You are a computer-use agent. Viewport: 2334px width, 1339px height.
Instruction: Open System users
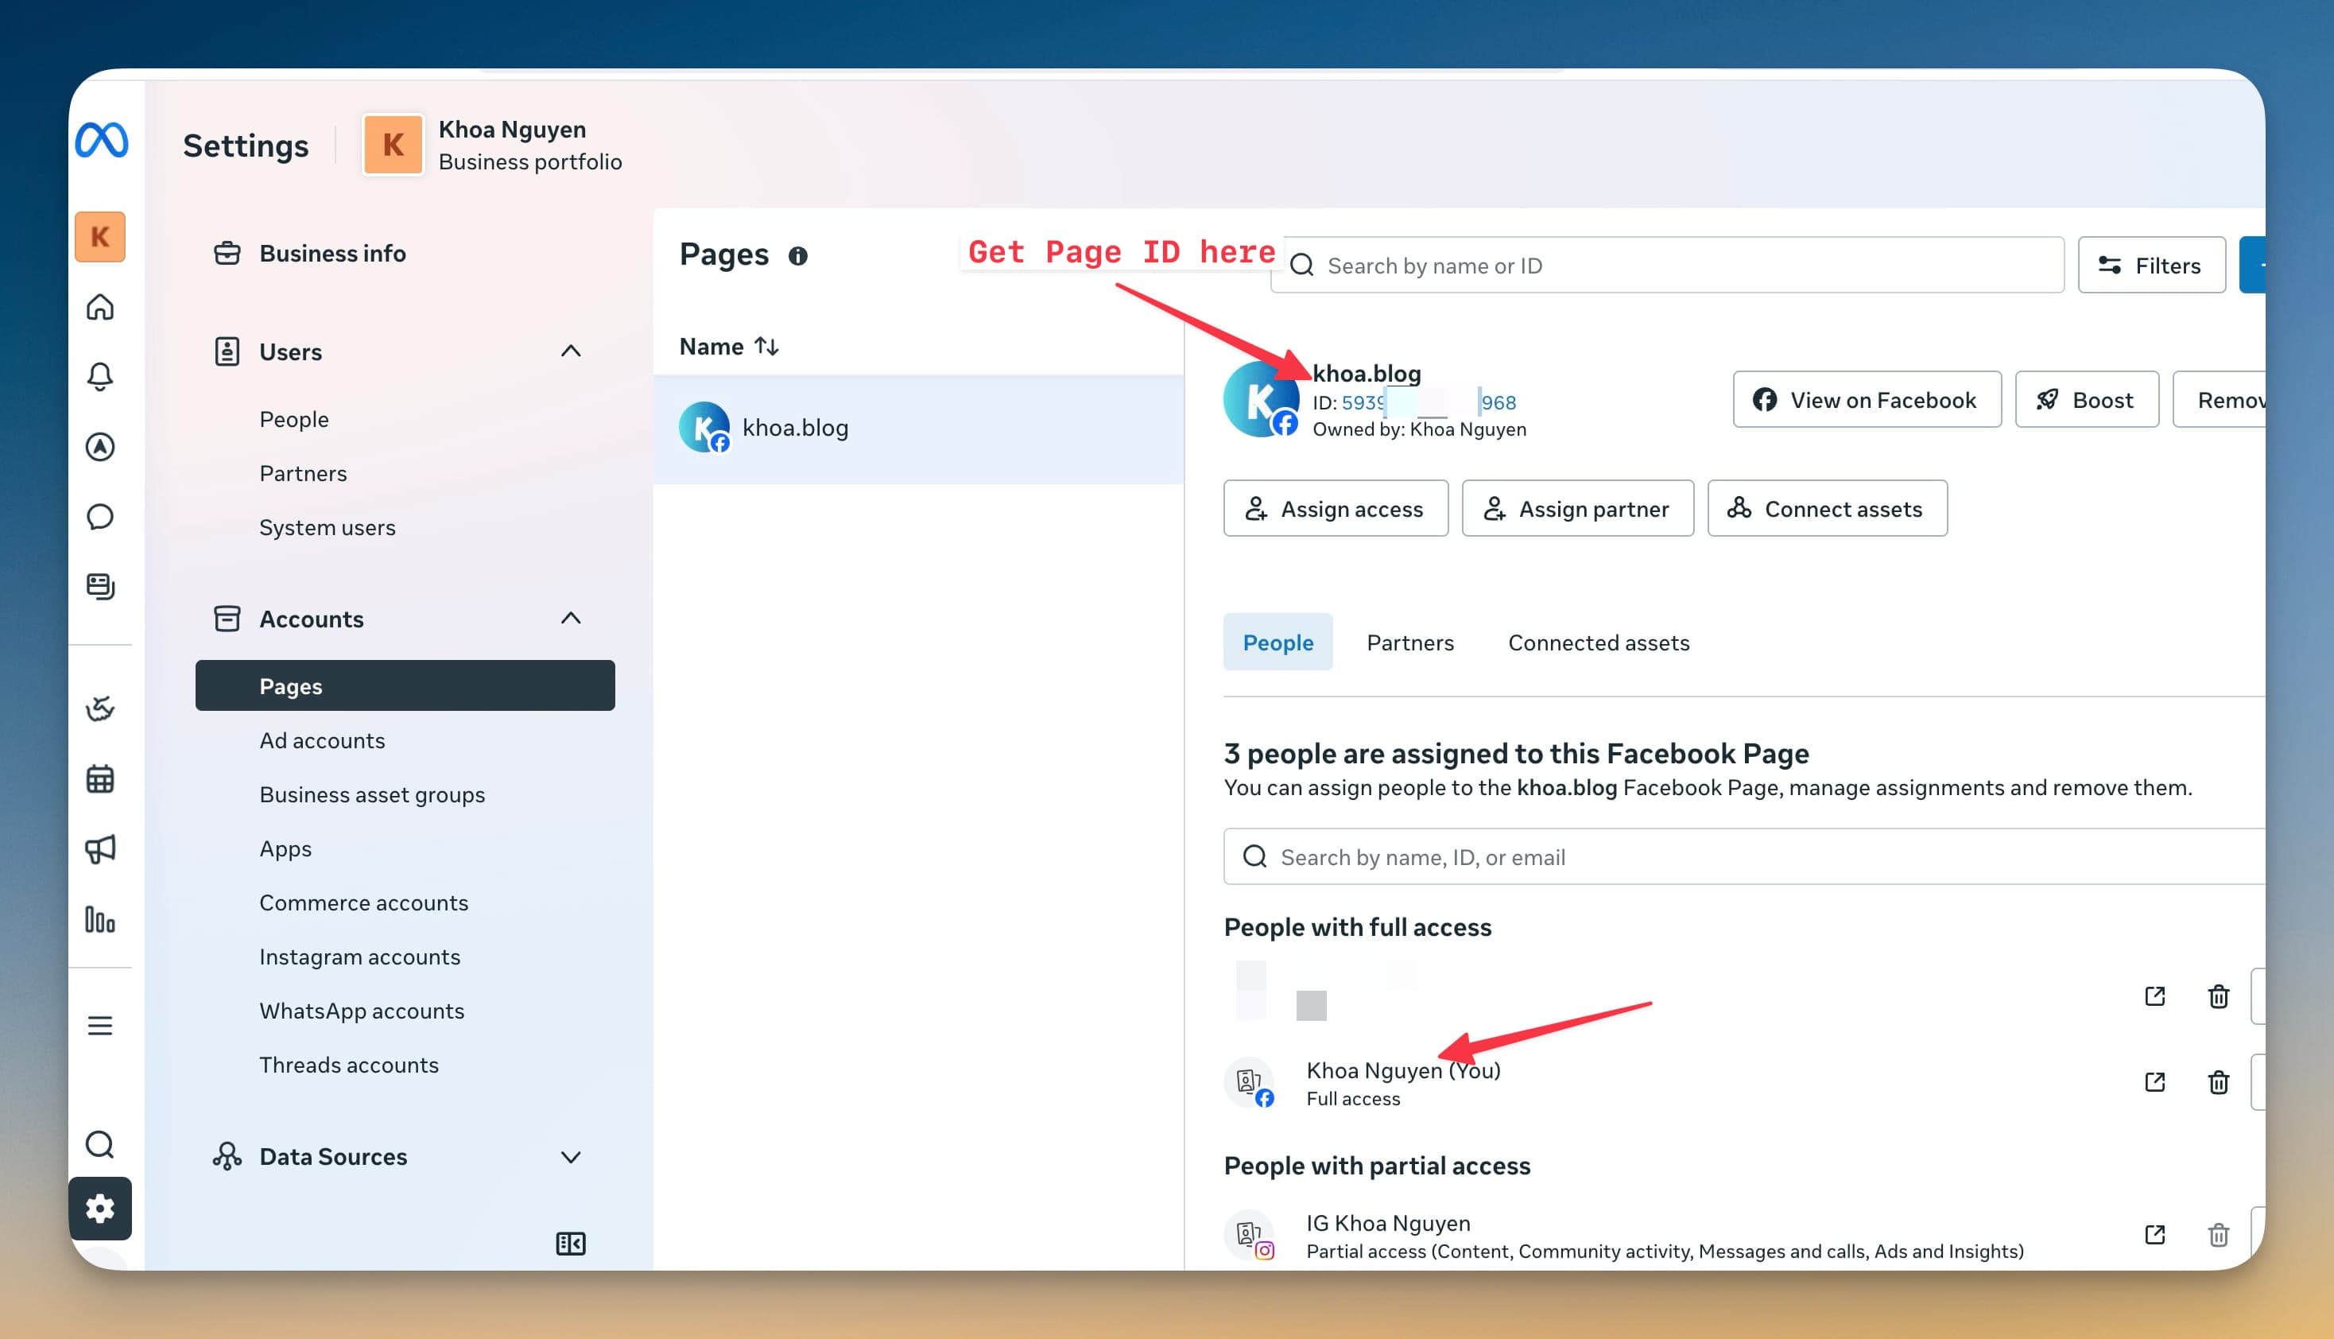[328, 528]
